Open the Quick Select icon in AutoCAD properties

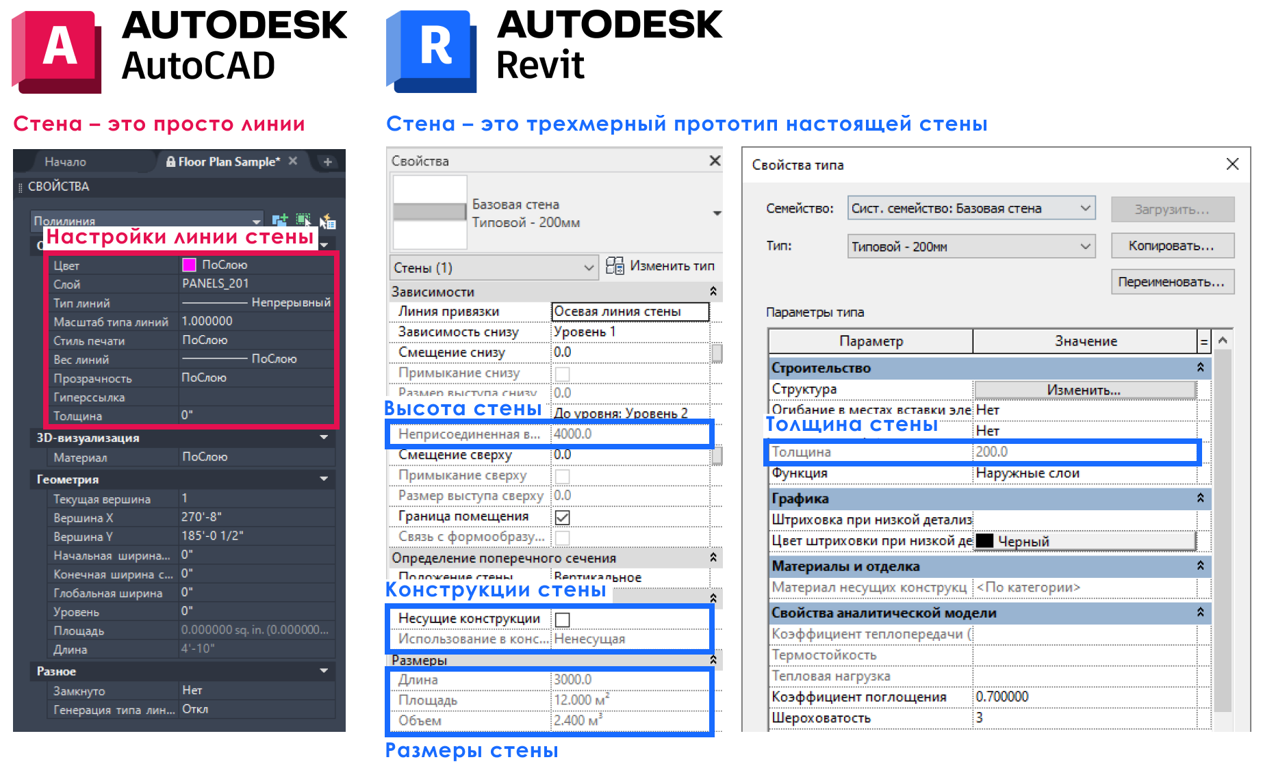pos(328,221)
